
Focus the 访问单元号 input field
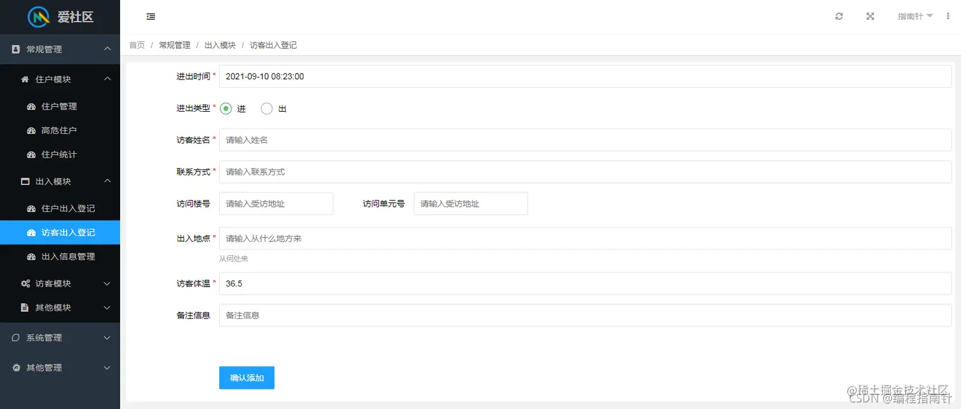click(x=471, y=204)
